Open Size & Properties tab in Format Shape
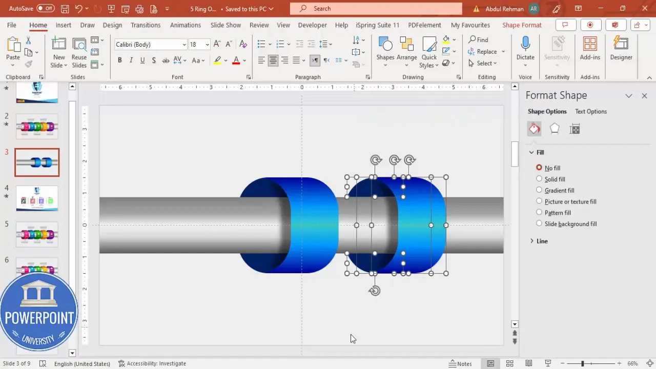This screenshot has width=656, height=369. point(575,129)
